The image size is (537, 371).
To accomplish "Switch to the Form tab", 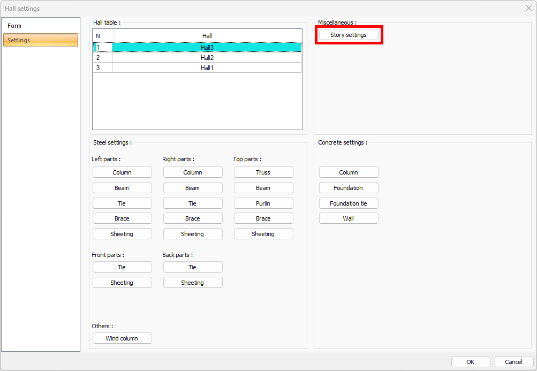I will click(x=15, y=26).
